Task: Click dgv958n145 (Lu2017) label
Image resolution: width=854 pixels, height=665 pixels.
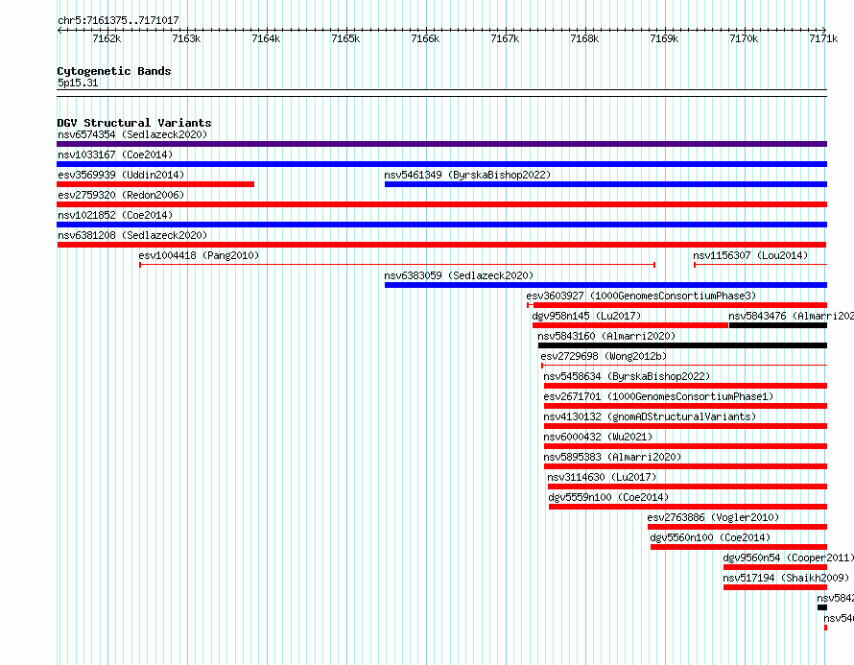Action: pyautogui.click(x=586, y=316)
